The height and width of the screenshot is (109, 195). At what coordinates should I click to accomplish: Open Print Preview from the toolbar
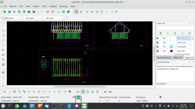click(x=34, y=12)
